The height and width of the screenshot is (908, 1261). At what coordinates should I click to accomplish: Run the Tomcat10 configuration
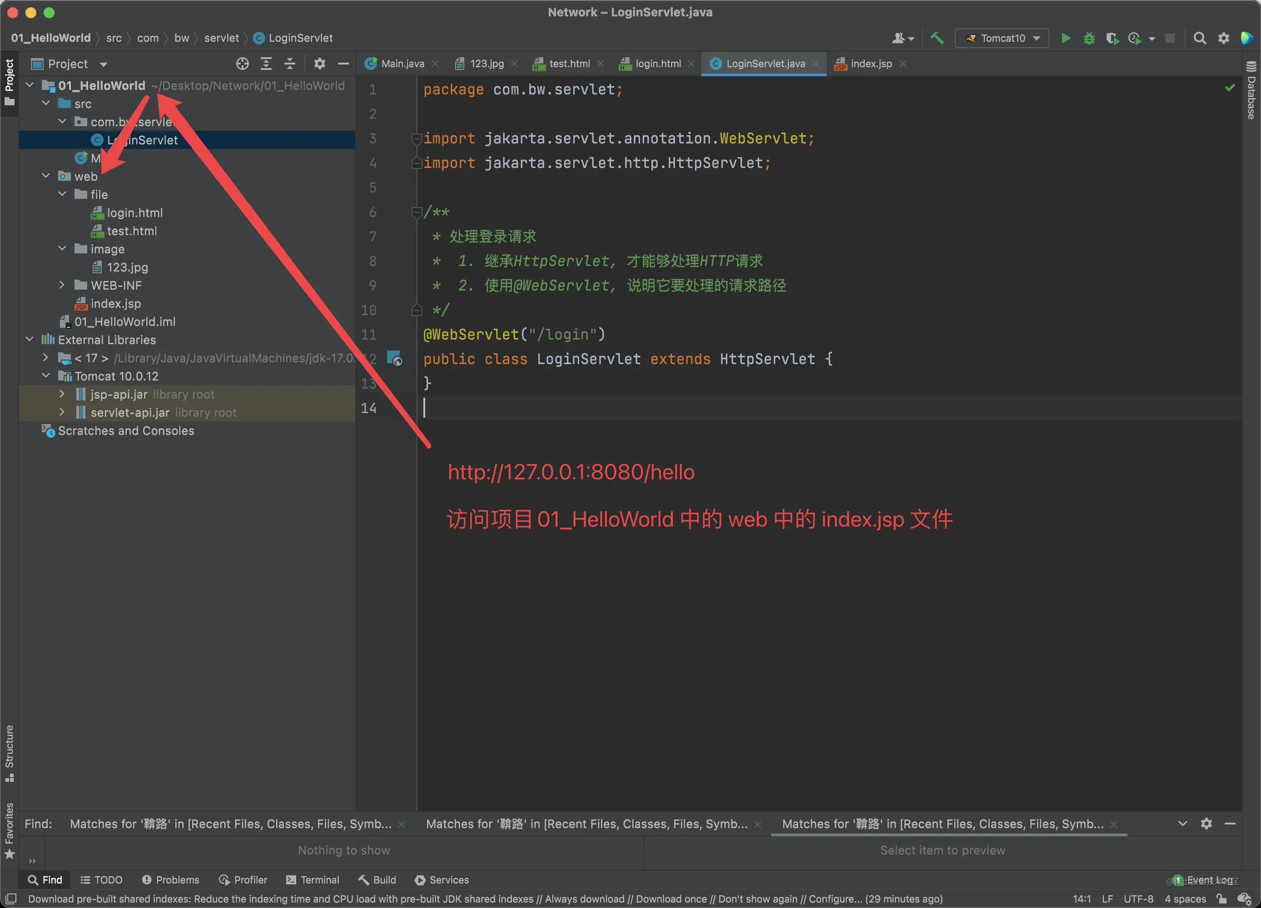(1065, 38)
